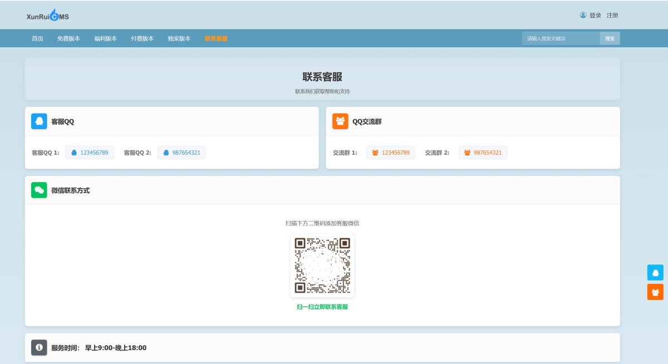Select the 联系客服 nav item
Viewport: 668px width, 364px height.
(x=216, y=38)
